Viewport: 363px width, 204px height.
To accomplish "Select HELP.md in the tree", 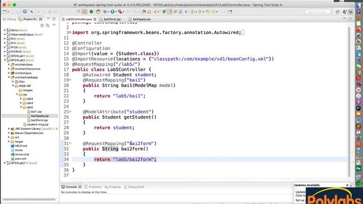I will pyautogui.click(x=19, y=146).
